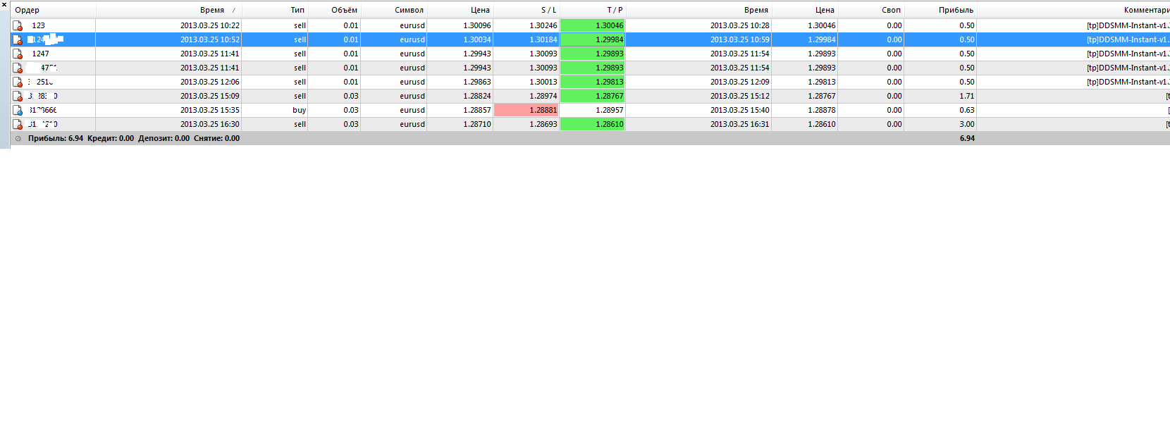Click pink stop loss cell 1.28881
Screen dimensions: 1170x444
[526, 110]
